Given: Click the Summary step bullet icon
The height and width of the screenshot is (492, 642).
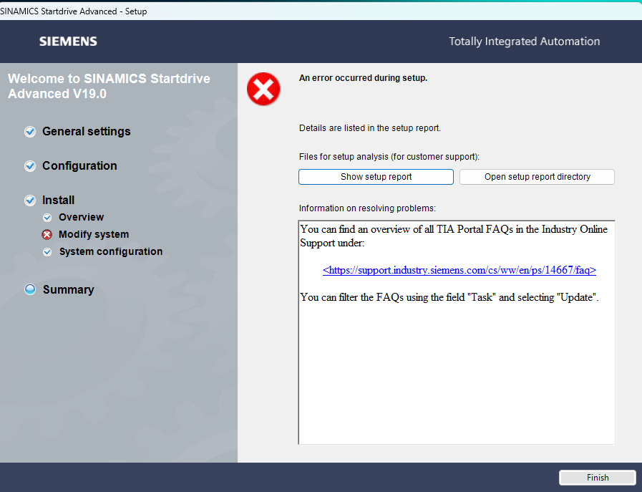Looking at the screenshot, I should tap(30, 289).
